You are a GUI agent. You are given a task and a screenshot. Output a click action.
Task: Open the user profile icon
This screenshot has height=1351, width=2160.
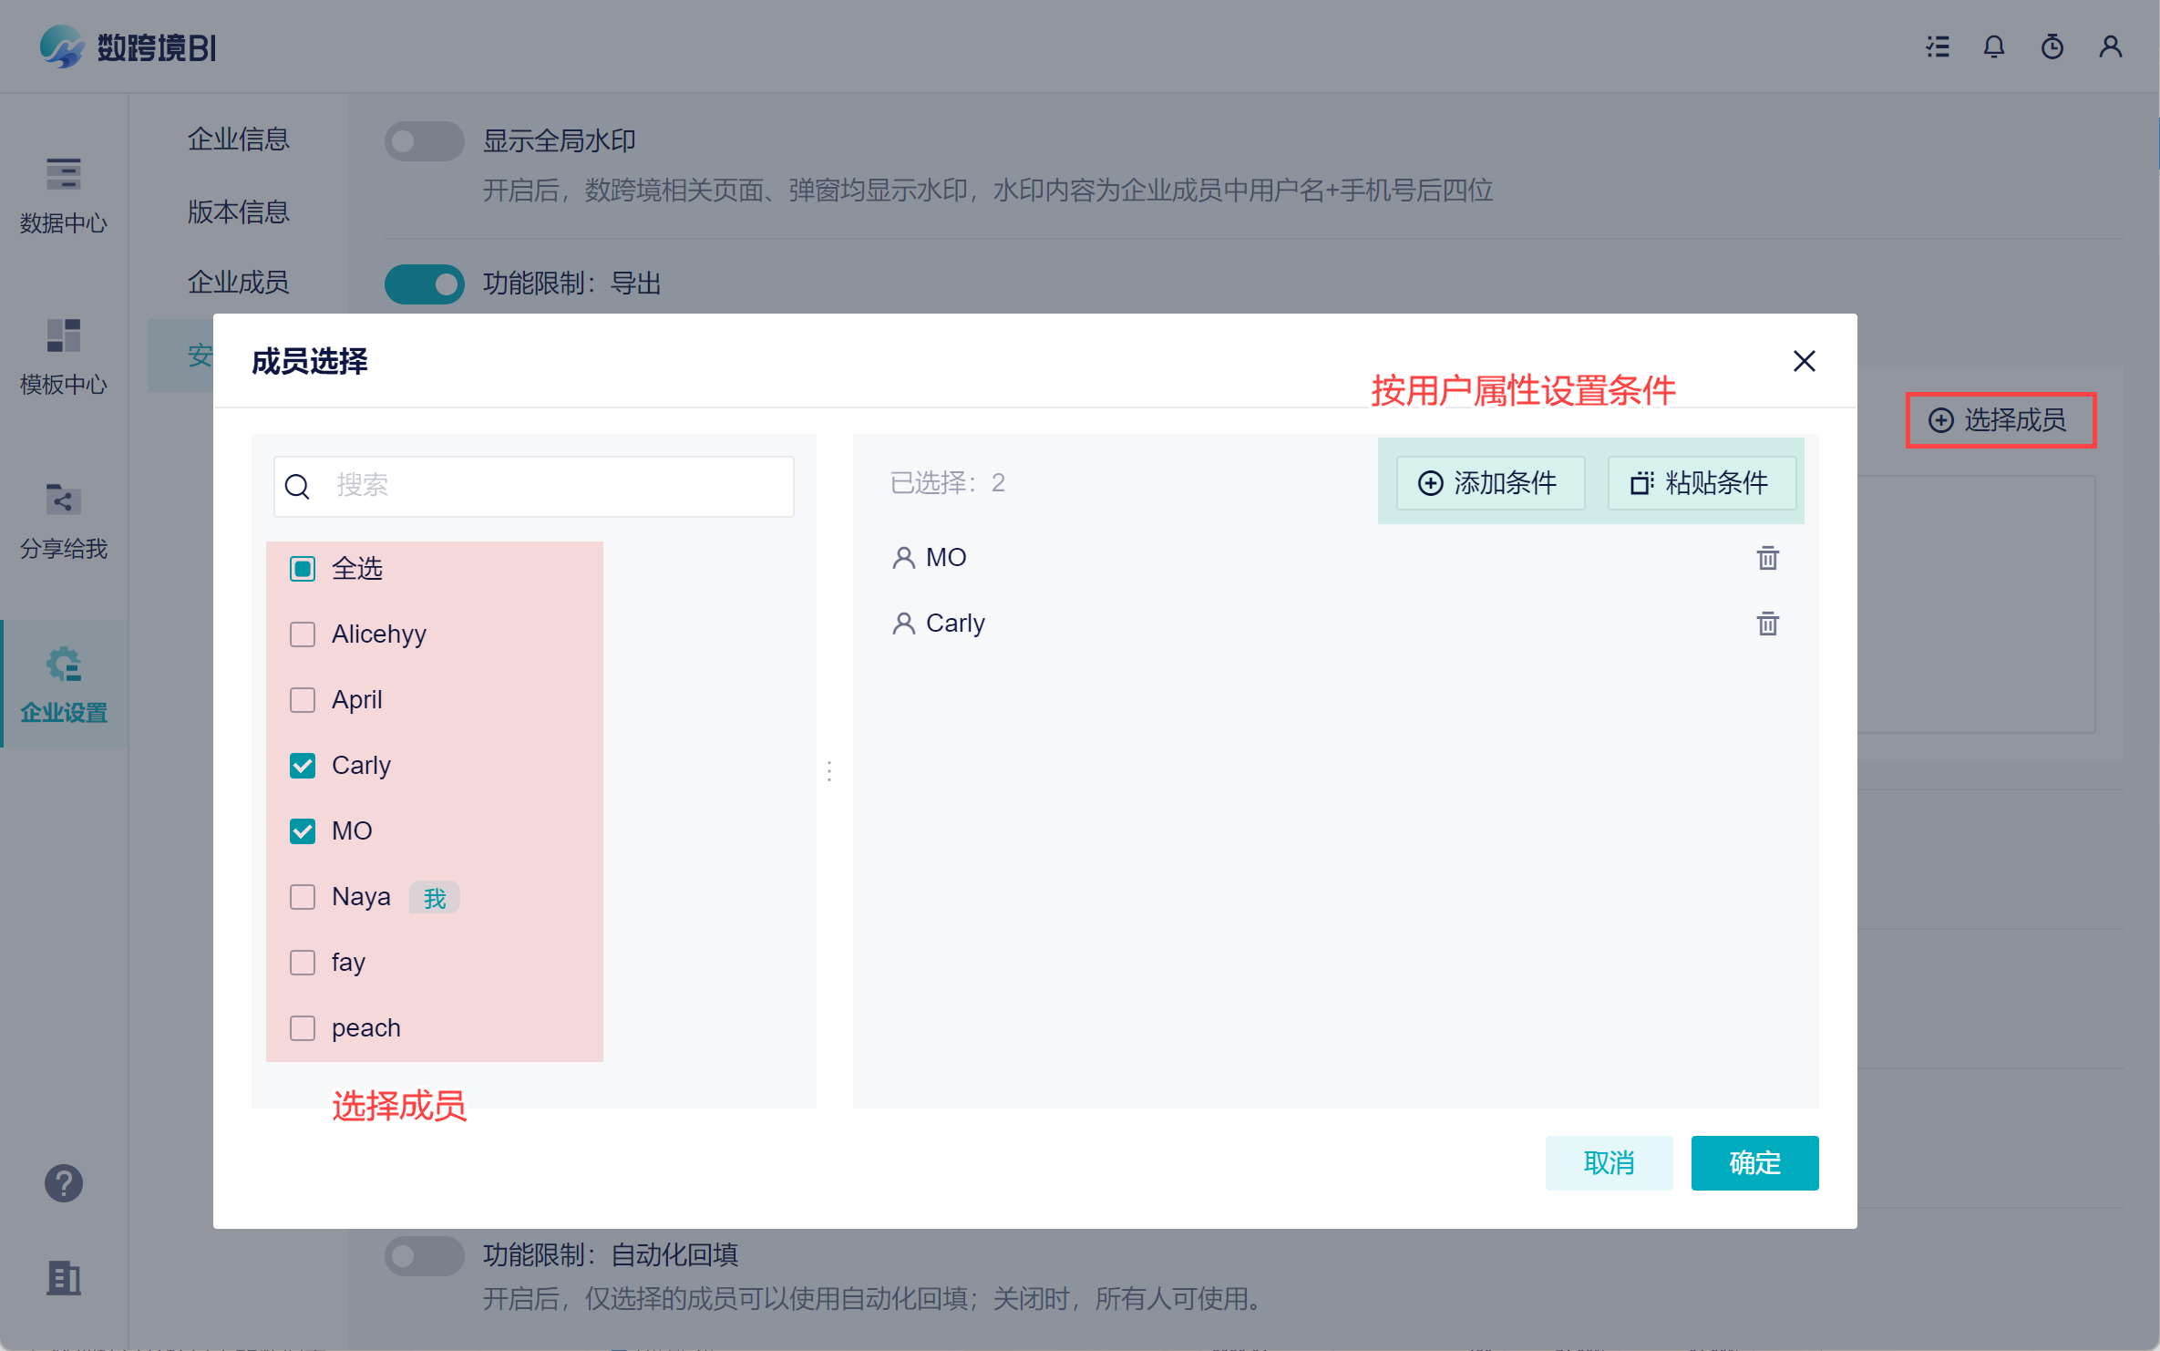[x=2110, y=47]
